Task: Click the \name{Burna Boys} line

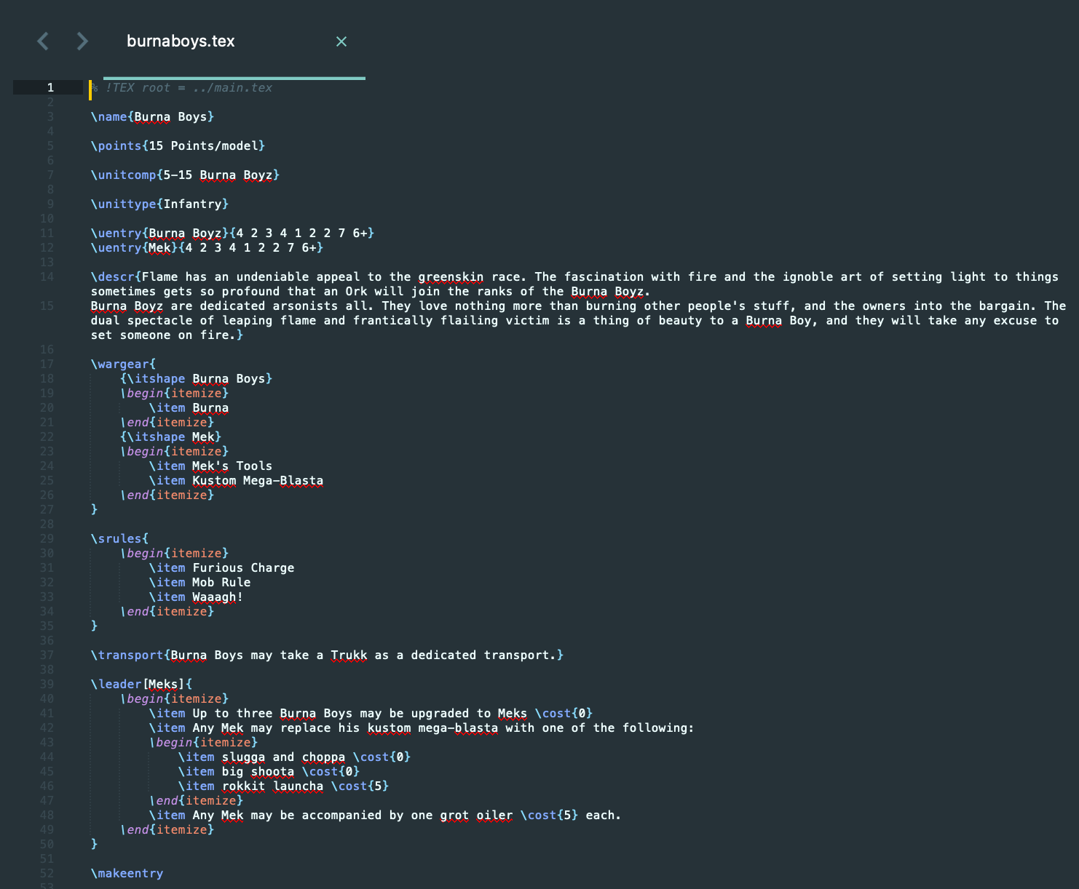Action: [152, 117]
